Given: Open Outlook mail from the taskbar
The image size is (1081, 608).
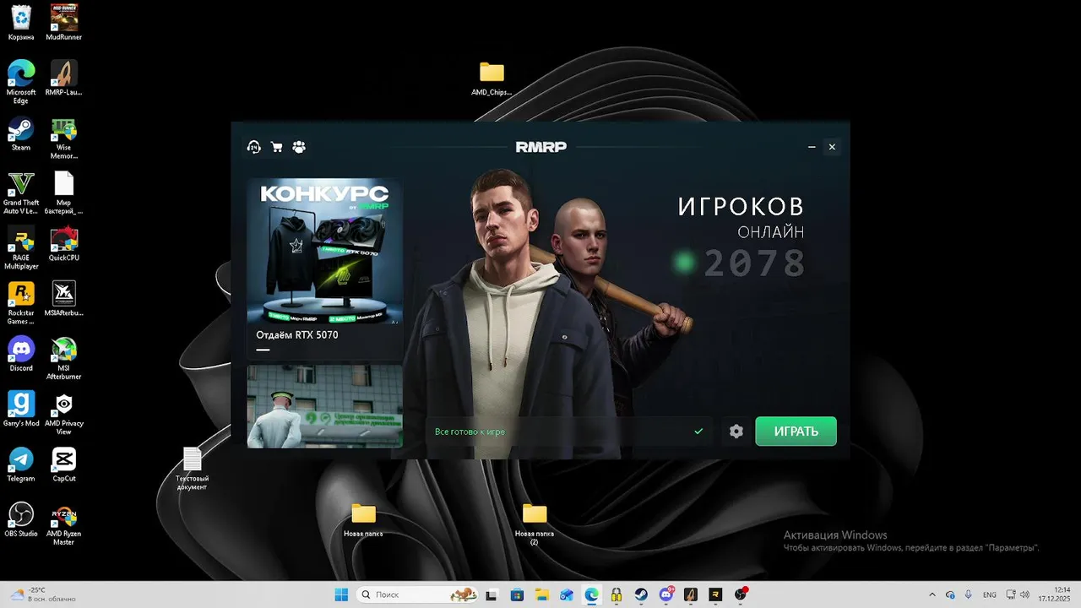Looking at the screenshot, I should (567, 594).
